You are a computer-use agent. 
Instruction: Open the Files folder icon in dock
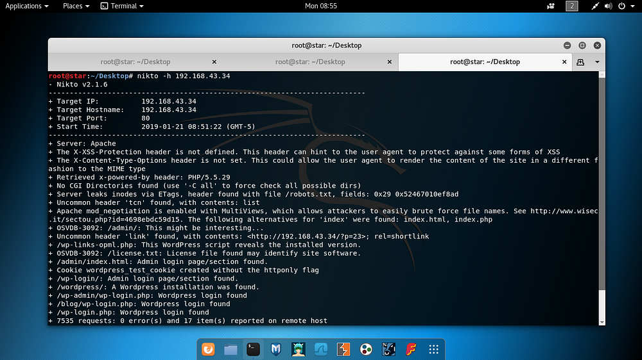230,349
